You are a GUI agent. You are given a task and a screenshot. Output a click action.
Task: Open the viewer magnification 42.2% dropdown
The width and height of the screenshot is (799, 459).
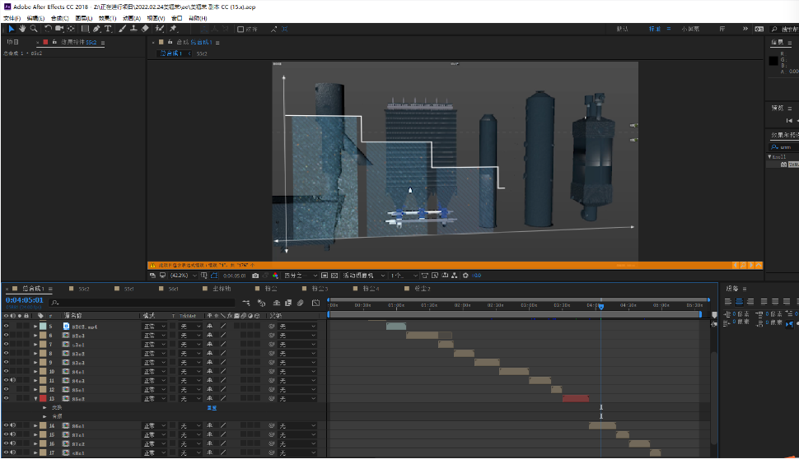[184, 276]
